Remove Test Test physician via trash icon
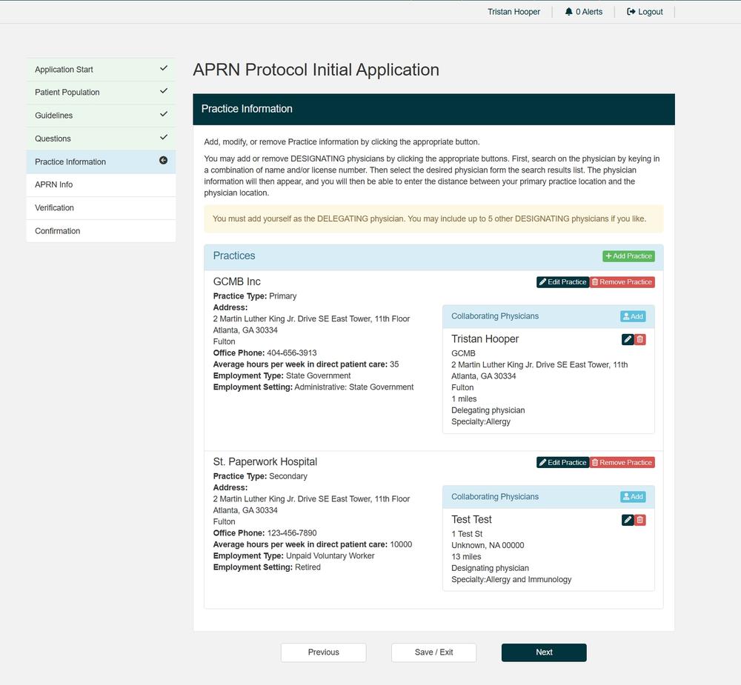741x685 pixels. [x=640, y=520]
